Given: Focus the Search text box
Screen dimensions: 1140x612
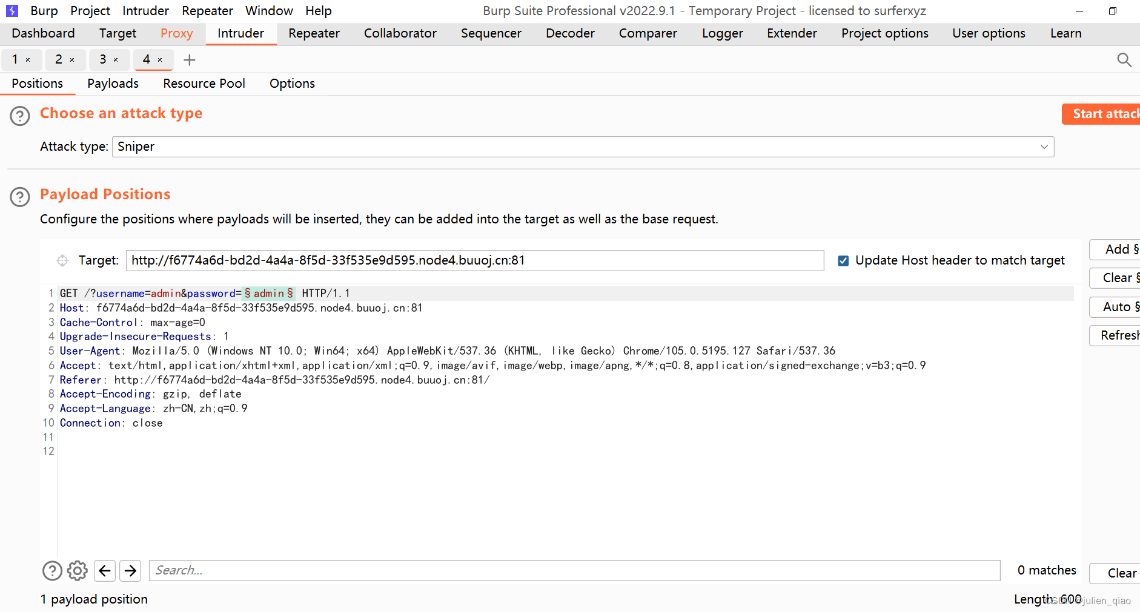Looking at the screenshot, I should point(574,570).
